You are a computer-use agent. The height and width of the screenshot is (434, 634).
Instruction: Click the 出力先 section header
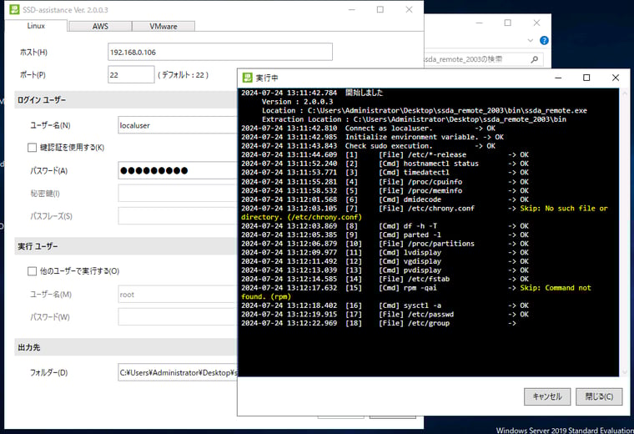(x=126, y=347)
